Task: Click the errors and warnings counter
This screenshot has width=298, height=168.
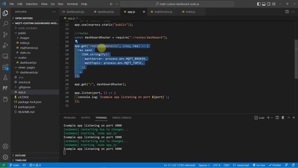Action: (x=35, y=165)
